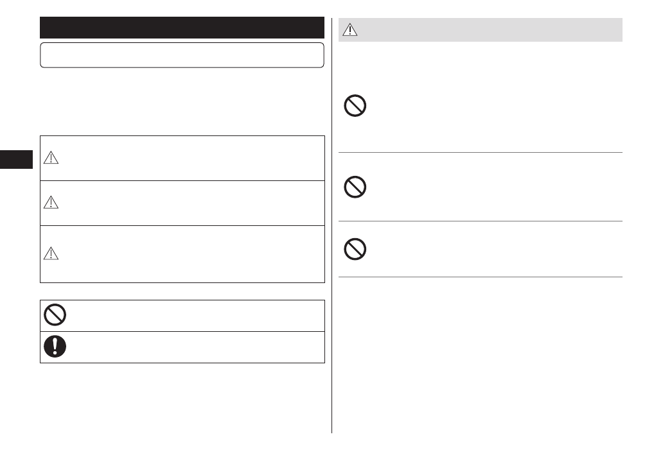Click the bottom prohibition symbol in the right column
The image size is (663, 466).
coord(355,249)
